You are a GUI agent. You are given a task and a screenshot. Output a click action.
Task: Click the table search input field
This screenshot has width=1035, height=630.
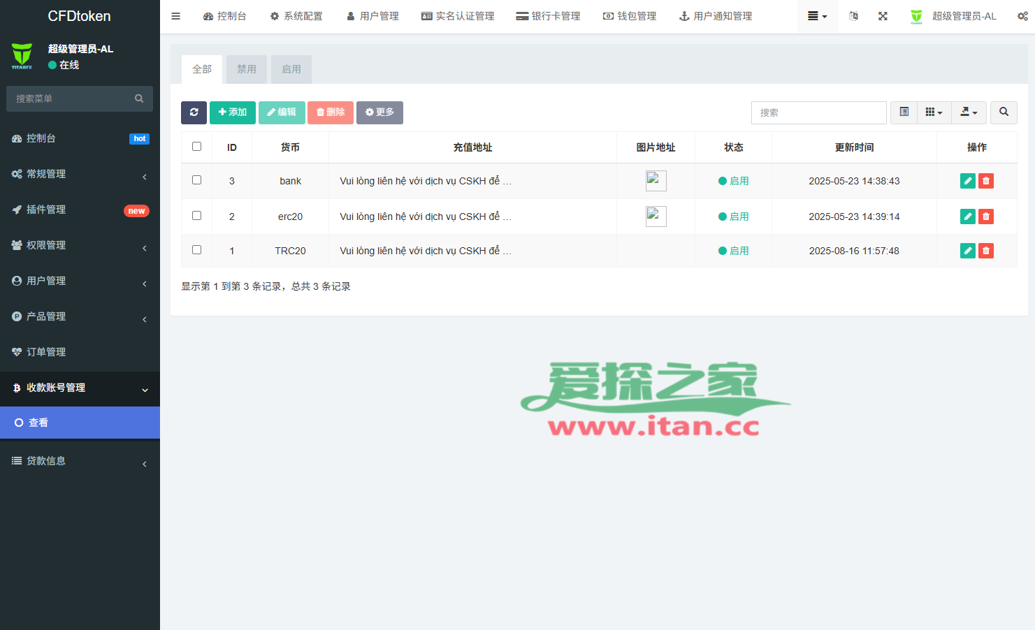(x=818, y=112)
